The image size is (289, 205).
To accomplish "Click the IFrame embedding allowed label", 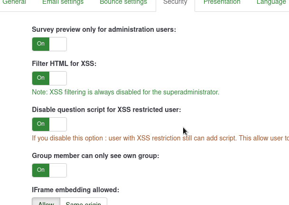I will click(75, 190).
